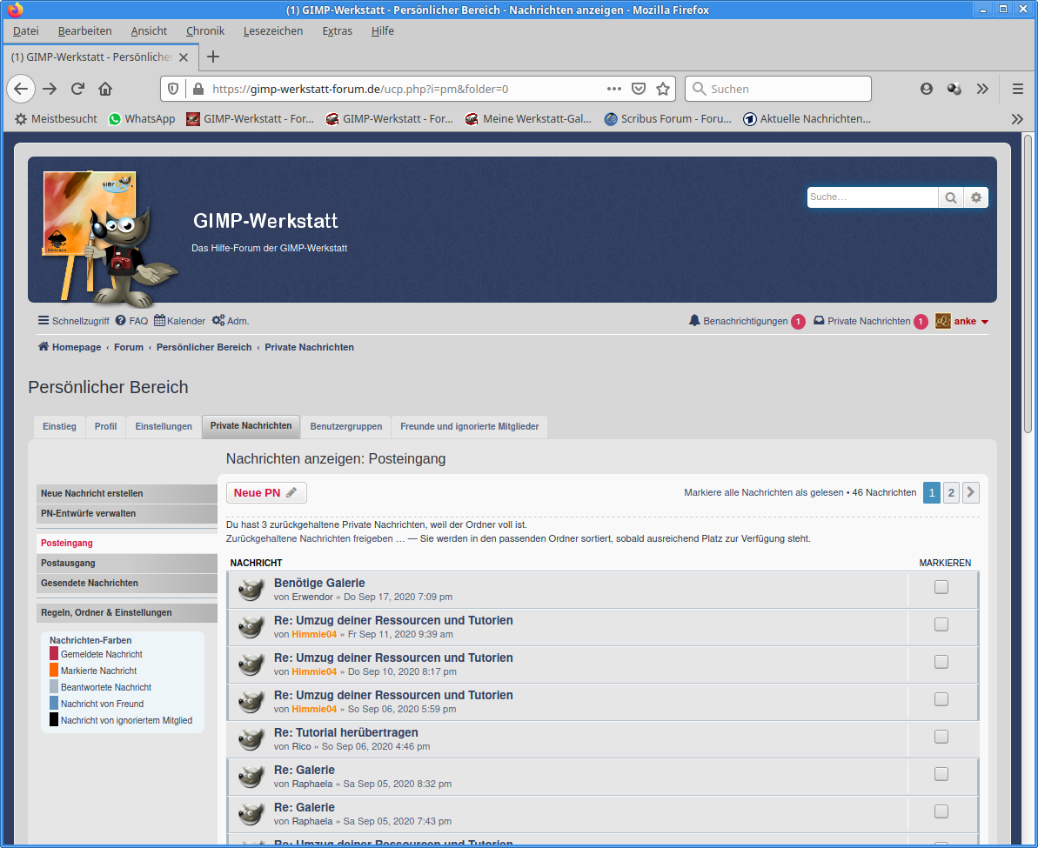
Task: Mark the Benötige Galerie message checkbox
Action: 941,587
